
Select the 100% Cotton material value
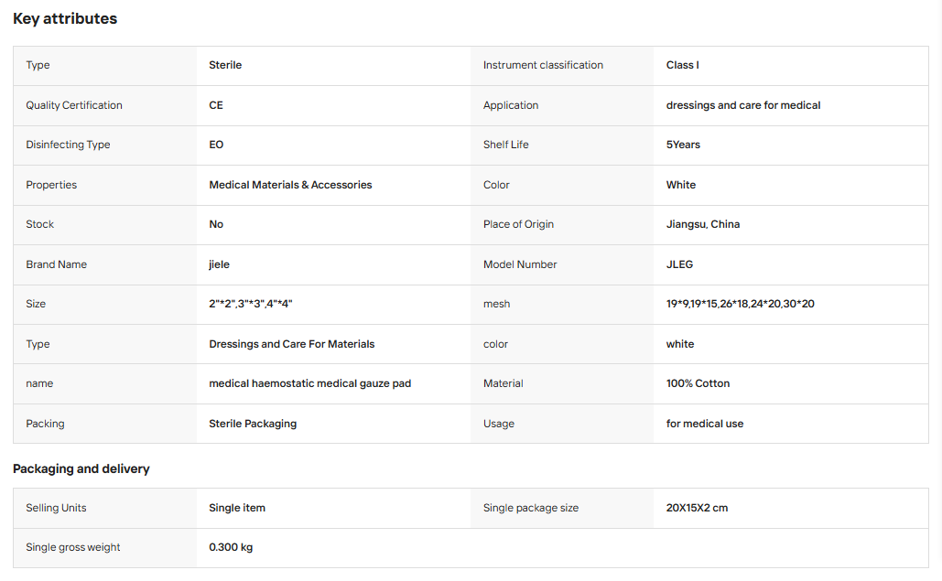pyautogui.click(x=698, y=383)
